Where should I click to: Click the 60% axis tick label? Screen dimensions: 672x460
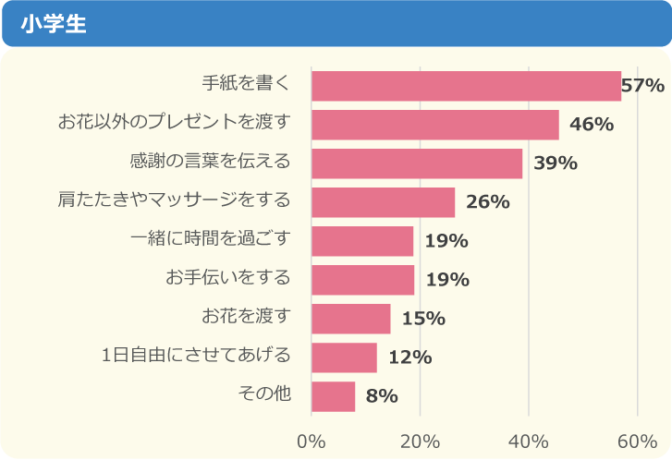tap(637, 440)
